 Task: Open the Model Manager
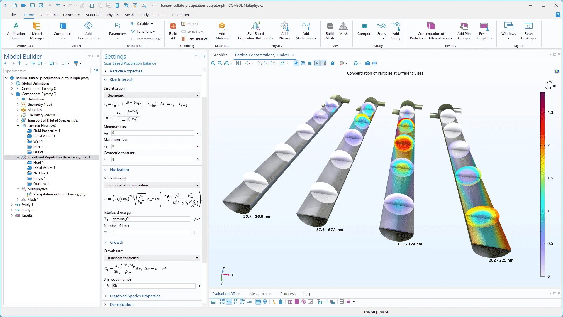pyautogui.click(x=37, y=31)
